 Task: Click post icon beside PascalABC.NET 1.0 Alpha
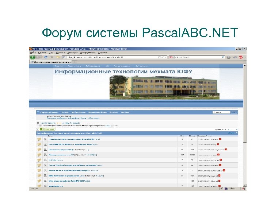point(45,144)
